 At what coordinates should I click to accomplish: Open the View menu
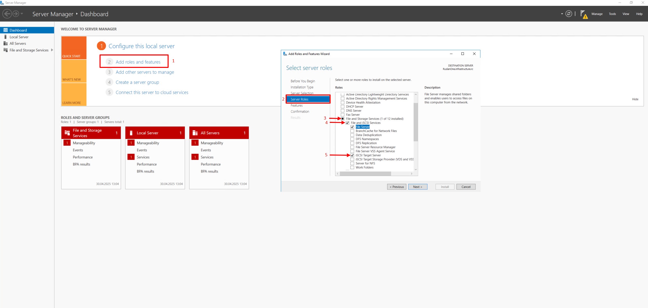(626, 14)
